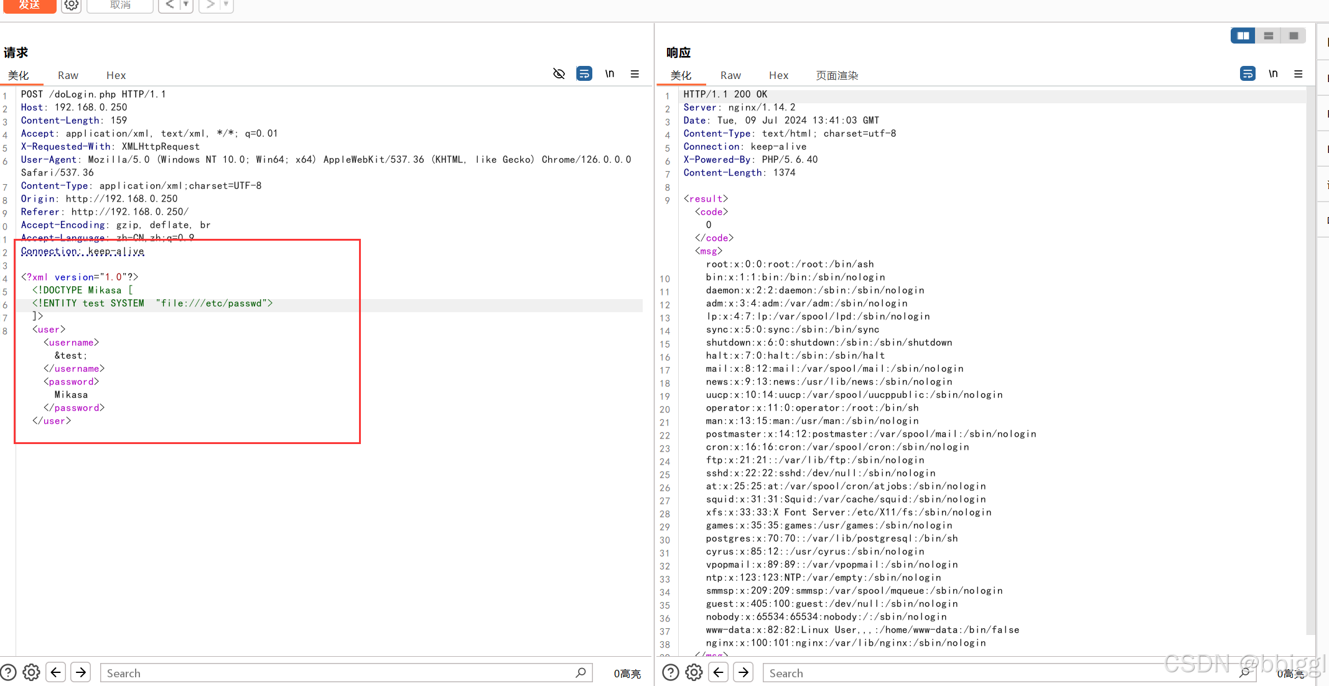Open the send settings gear at top
This screenshot has width=1329, height=686.
pos(72,5)
